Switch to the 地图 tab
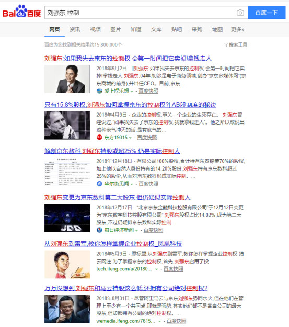Viewport: 289px width, 327px height. point(217,29)
